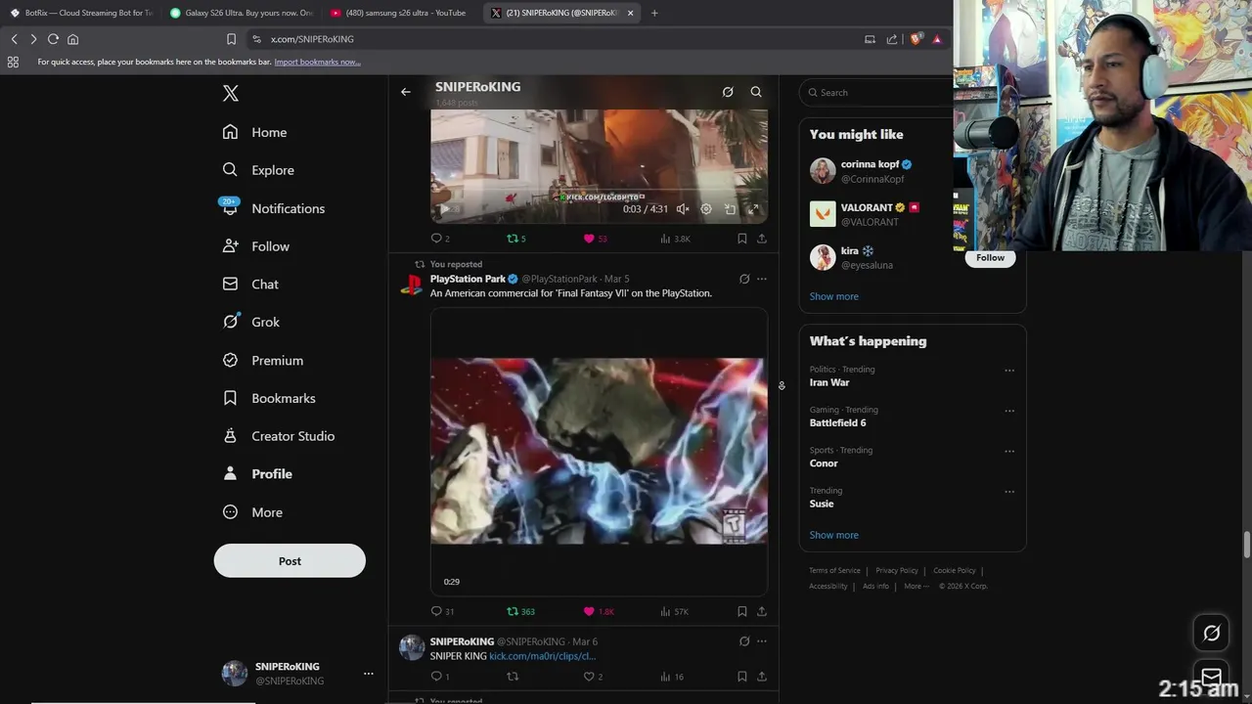The width and height of the screenshot is (1252, 704).
Task: Share the post with 3.8K views
Action: (x=762, y=239)
